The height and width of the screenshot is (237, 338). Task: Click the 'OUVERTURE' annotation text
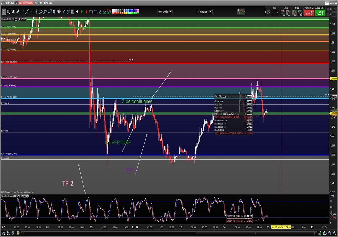(x=118, y=142)
